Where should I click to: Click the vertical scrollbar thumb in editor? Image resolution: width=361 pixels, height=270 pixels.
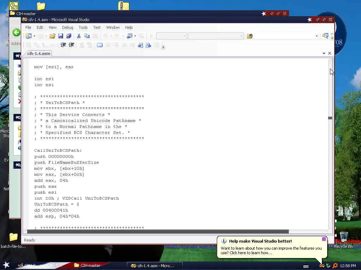[330, 118]
